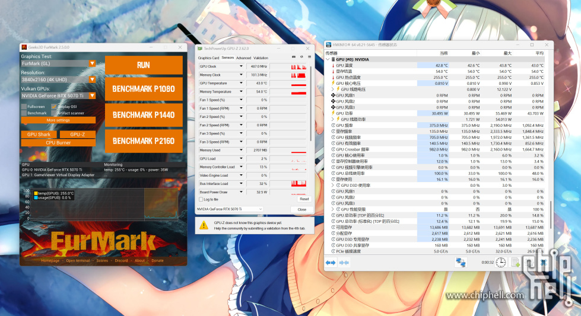Image resolution: width=581 pixels, height=316 pixels.
Task: Click the FurMark RUN button
Action: (x=144, y=65)
